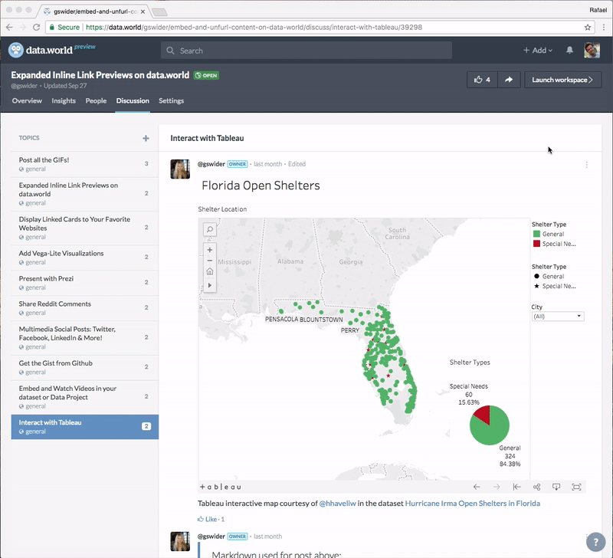
Task: Toggle Tableau full screen icon
Action: tap(576, 487)
